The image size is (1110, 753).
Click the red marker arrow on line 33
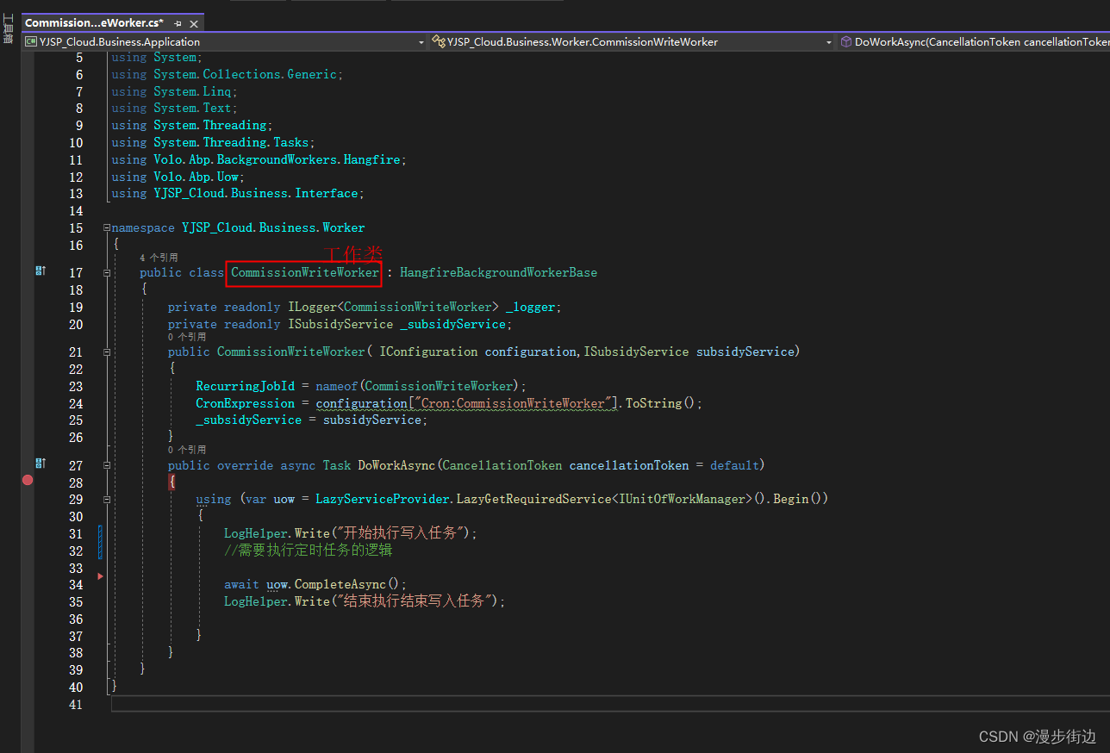[99, 575]
